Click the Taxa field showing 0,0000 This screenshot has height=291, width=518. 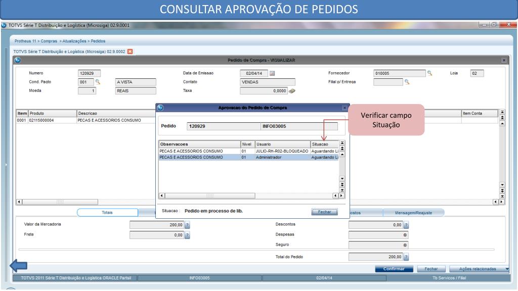[x=264, y=91]
